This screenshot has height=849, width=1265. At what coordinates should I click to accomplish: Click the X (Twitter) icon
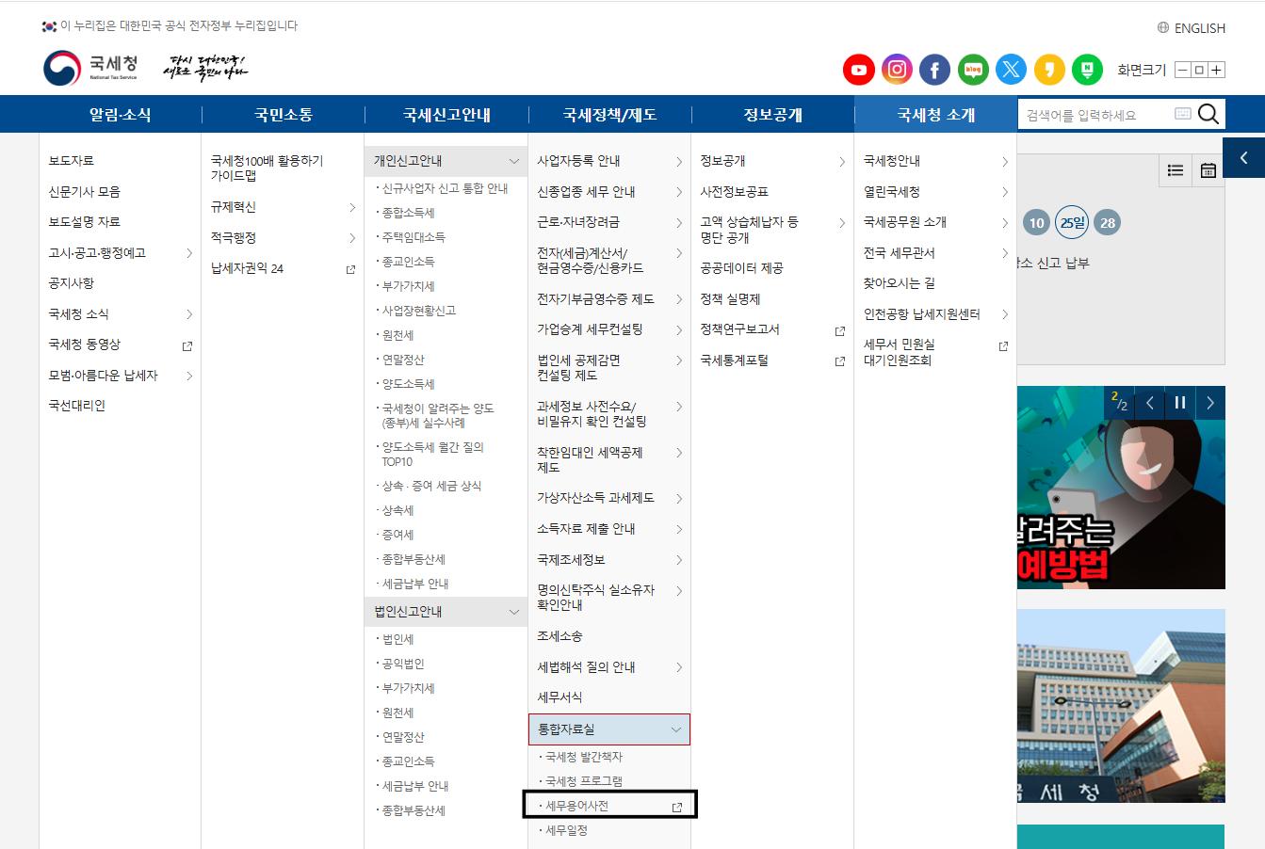[x=1011, y=70]
